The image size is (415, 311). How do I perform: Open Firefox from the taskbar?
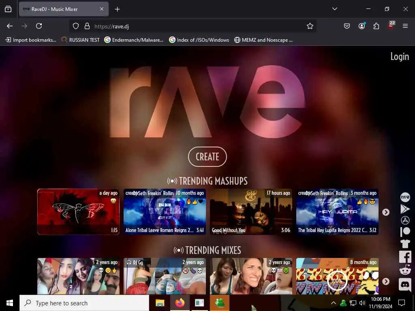[180, 303]
